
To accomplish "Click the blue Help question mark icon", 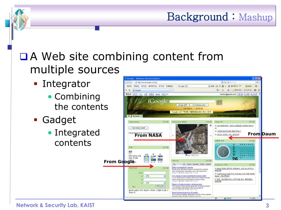I will tap(255, 90).
